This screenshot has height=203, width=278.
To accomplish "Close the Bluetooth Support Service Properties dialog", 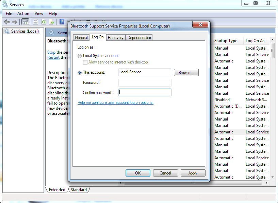I will click(200, 24).
